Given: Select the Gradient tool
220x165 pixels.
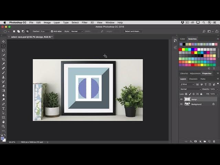Looking at the screenshot, I should [x=3, y=90].
